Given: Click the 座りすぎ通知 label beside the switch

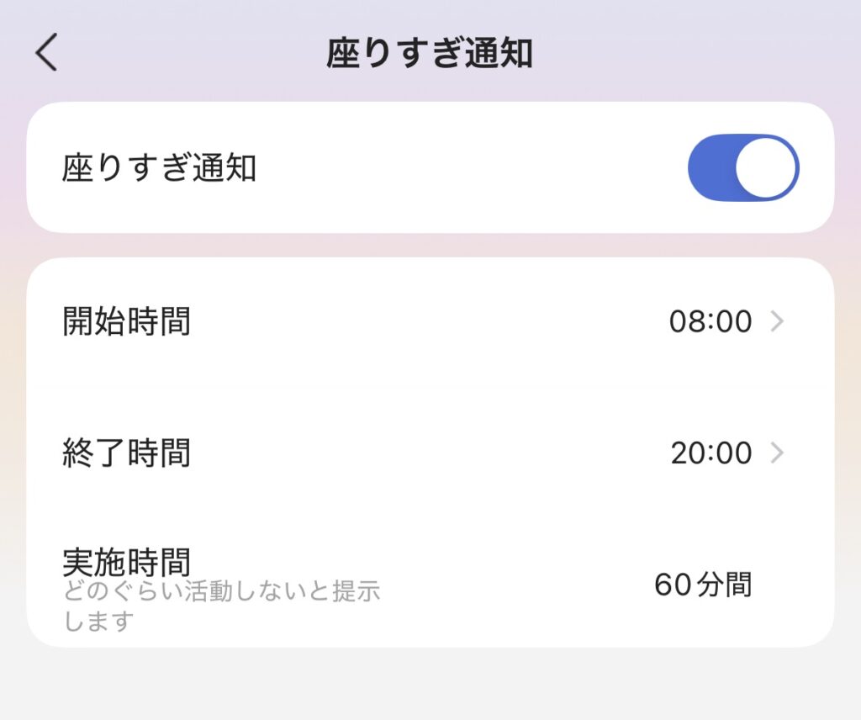Looking at the screenshot, I should click(x=159, y=167).
